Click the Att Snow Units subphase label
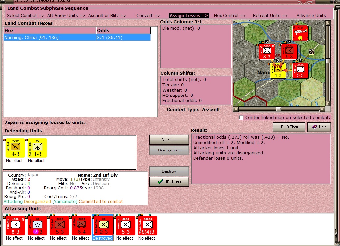The image size is (340, 246). point(66,15)
